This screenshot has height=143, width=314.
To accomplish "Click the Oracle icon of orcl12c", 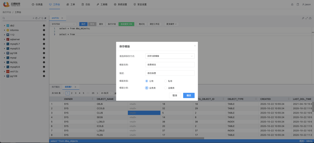I will 8,71.
